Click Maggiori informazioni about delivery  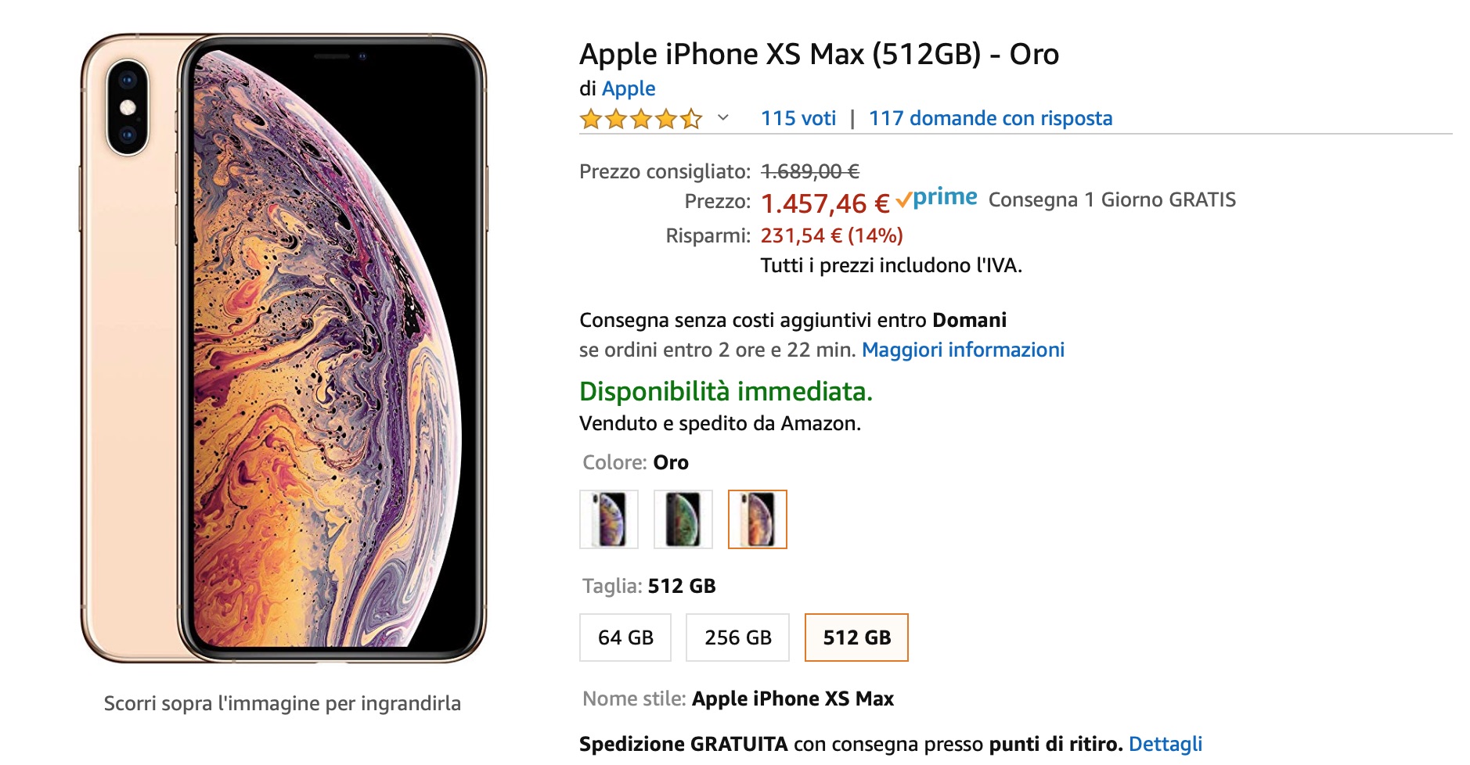[x=962, y=350]
